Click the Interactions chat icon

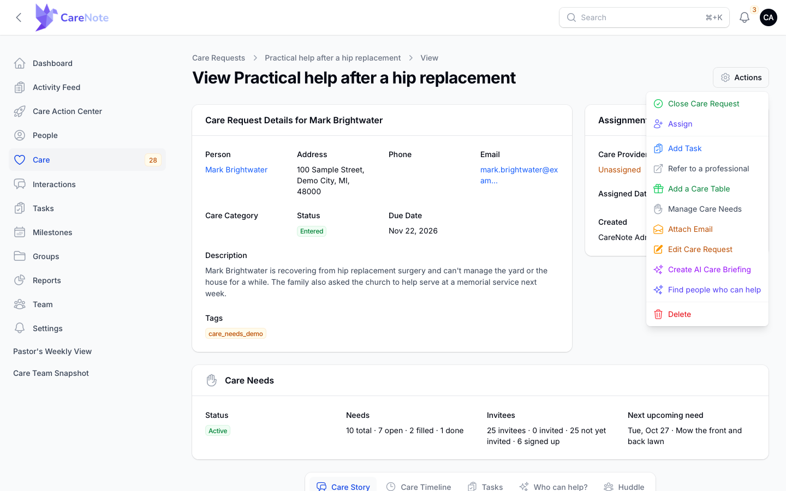pyautogui.click(x=20, y=184)
